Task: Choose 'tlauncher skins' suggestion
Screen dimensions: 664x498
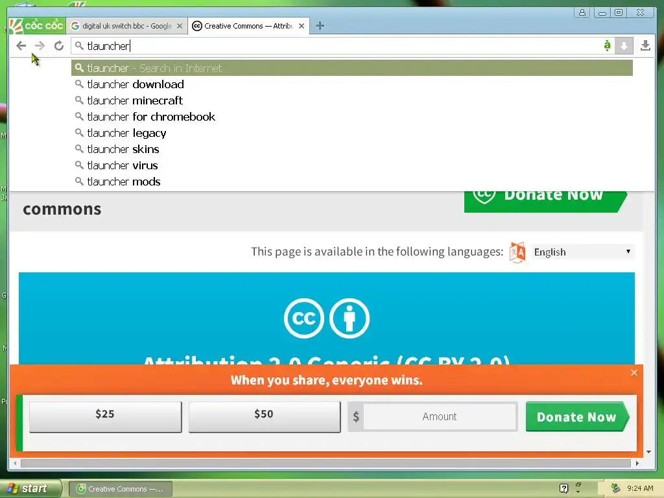Action: coord(352,149)
